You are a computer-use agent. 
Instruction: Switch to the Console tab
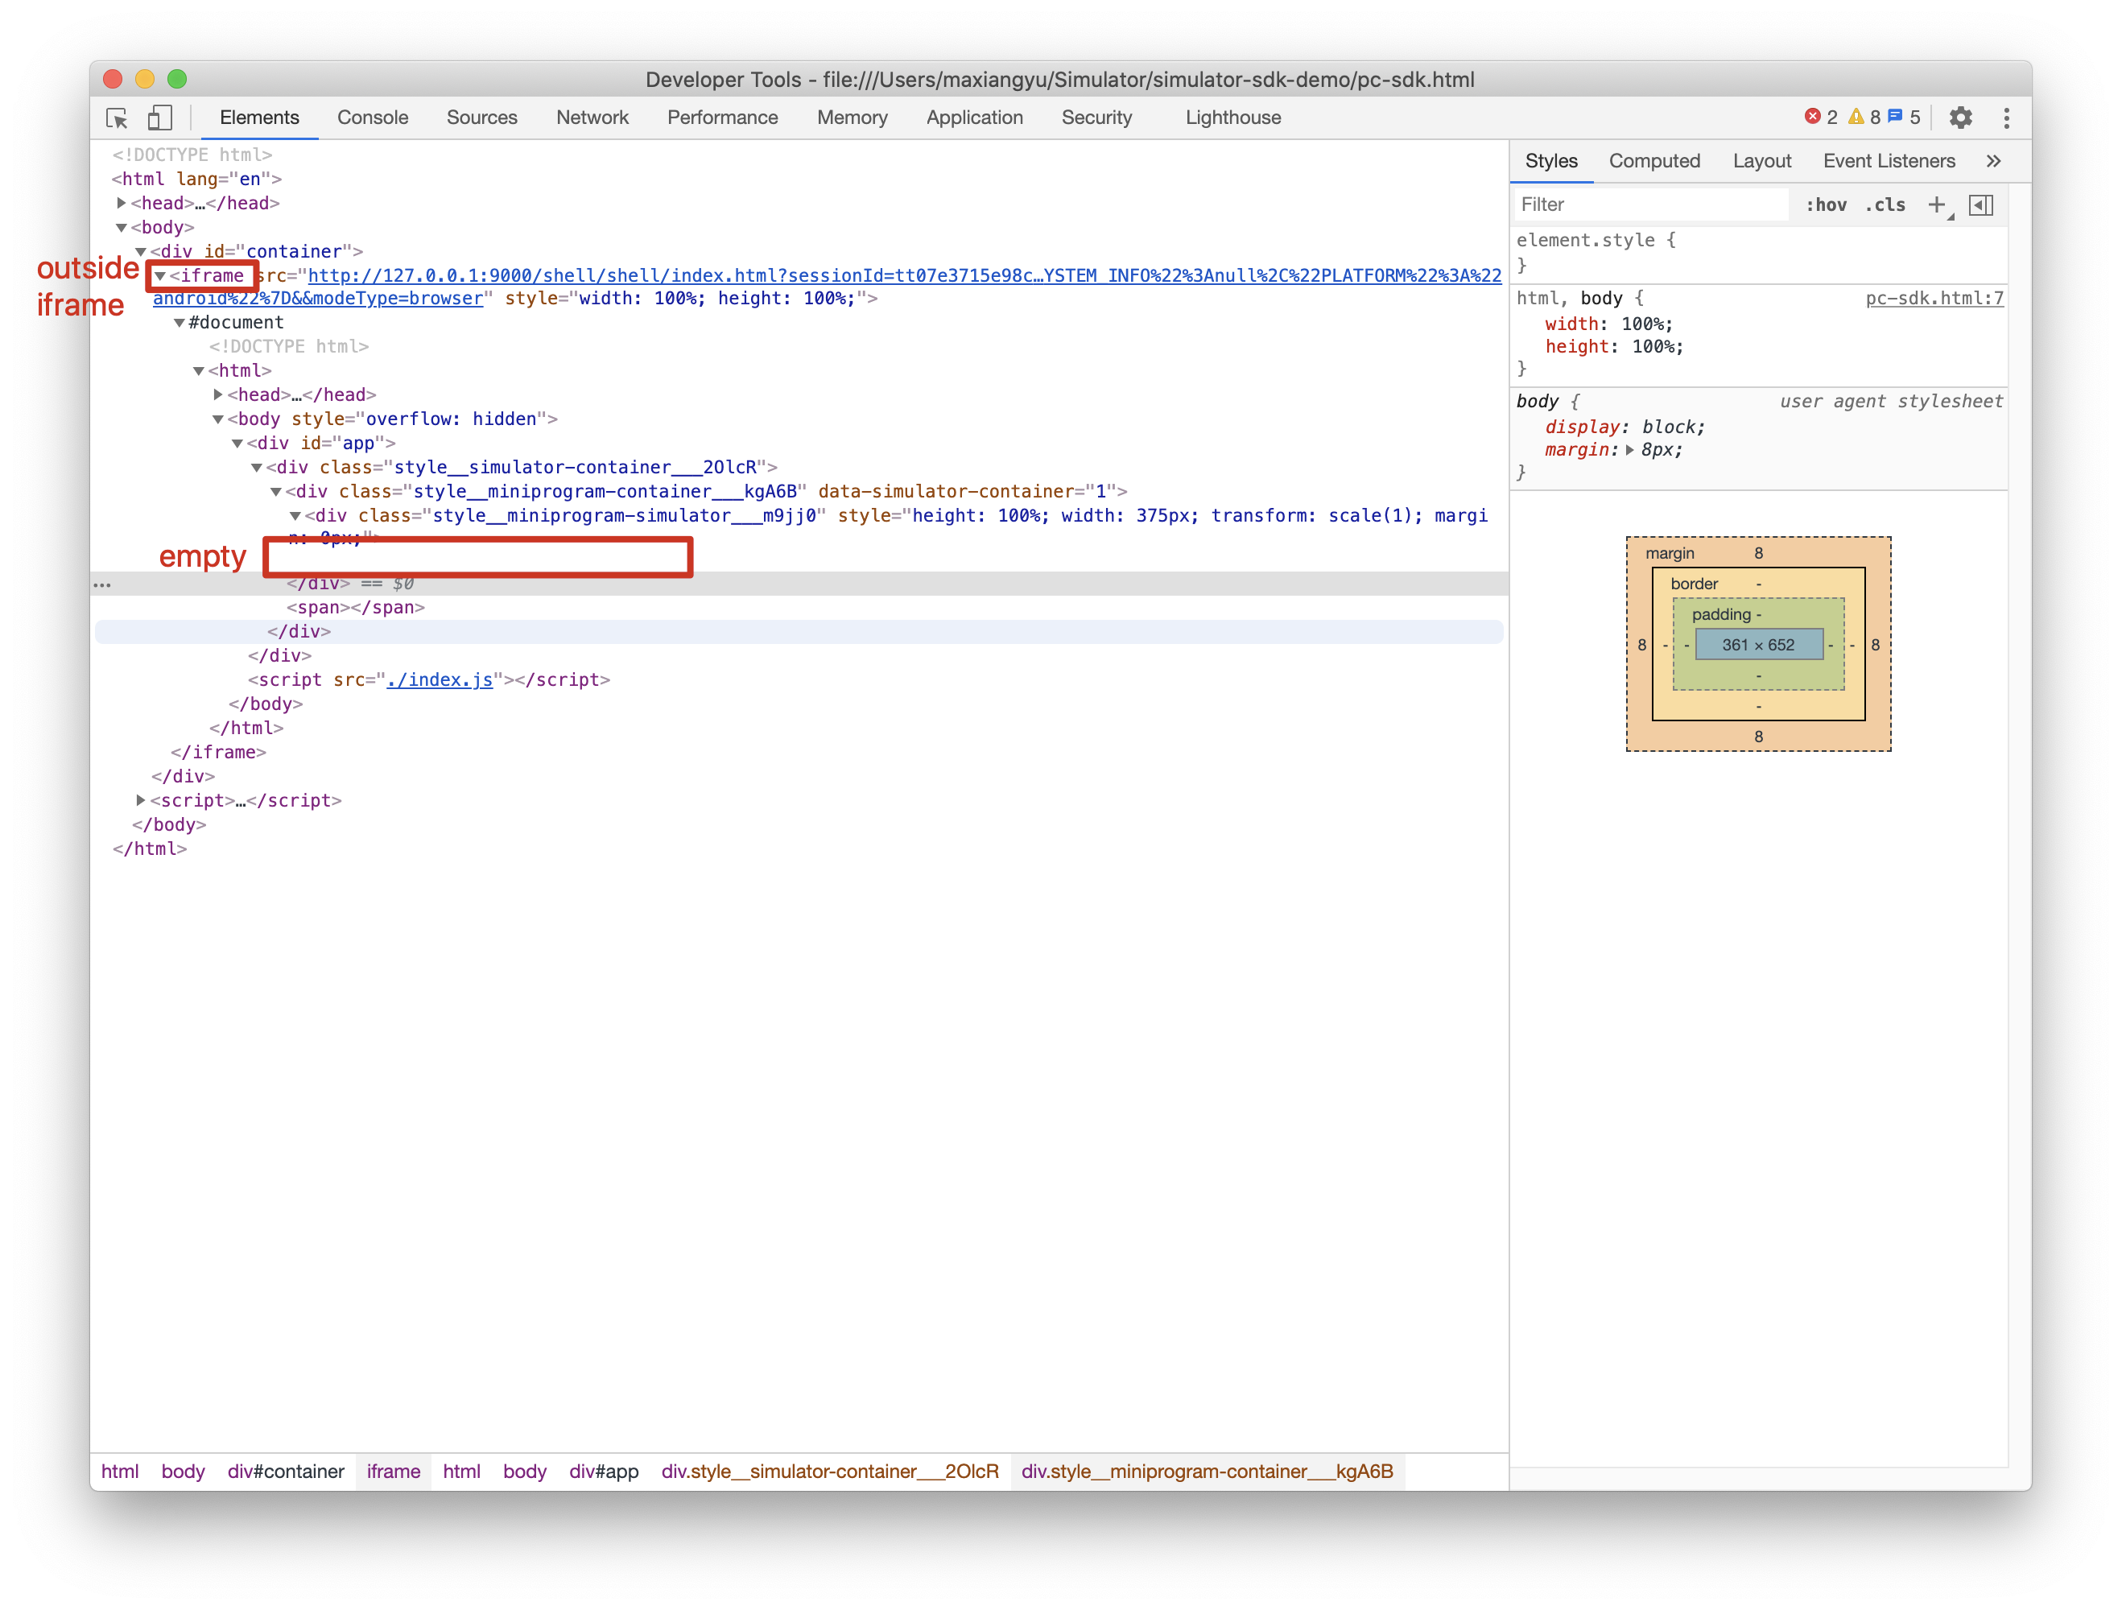coord(372,117)
